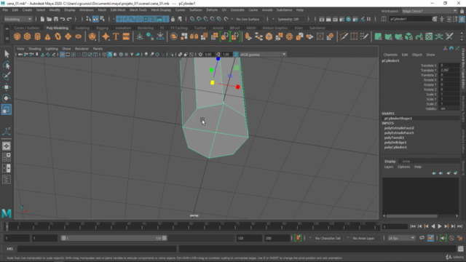Click the Translate Y value field

[449, 70]
